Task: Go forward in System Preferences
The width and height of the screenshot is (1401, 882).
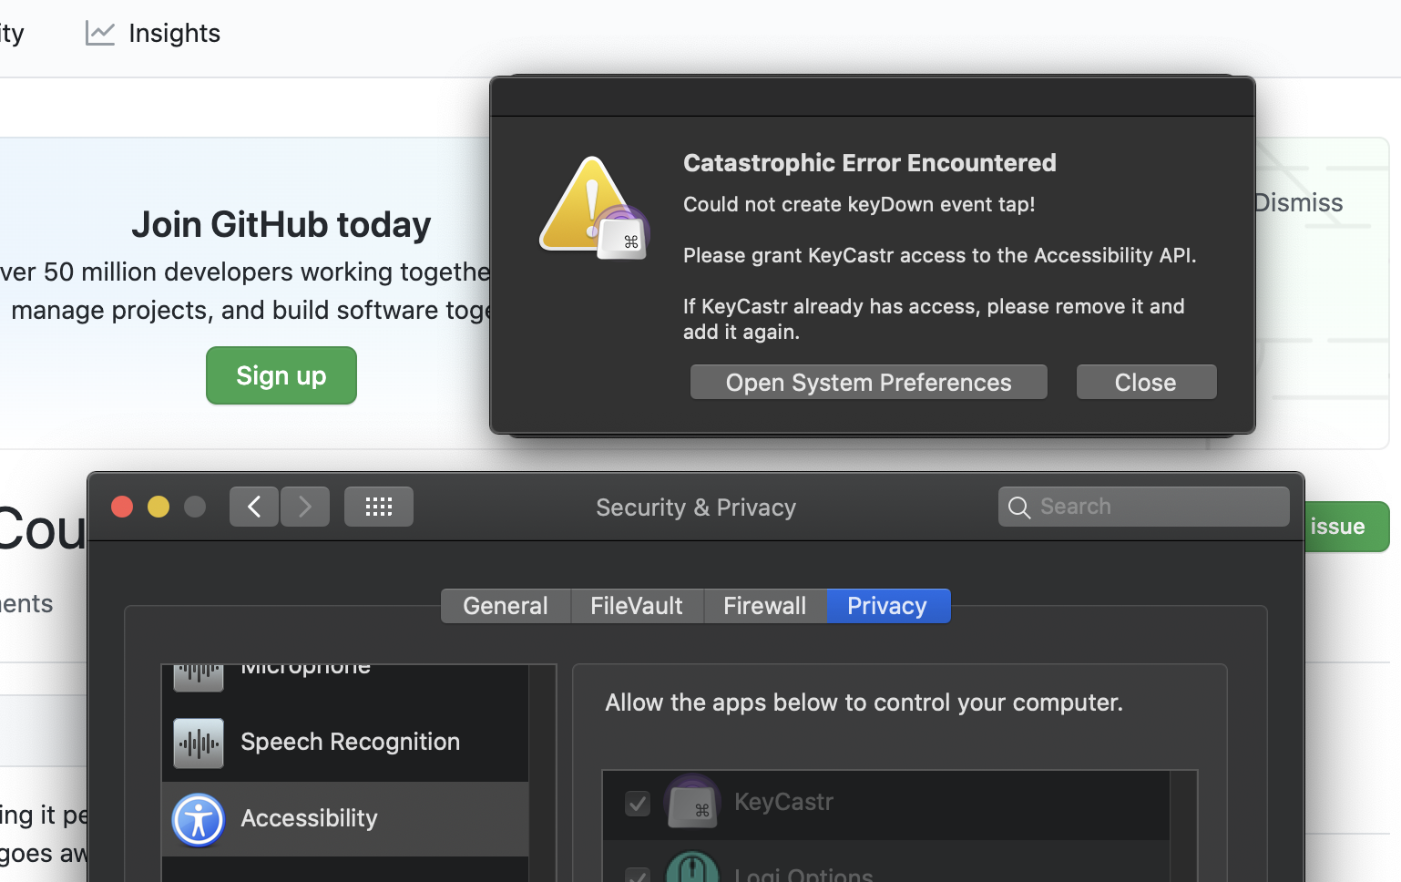Action: [305, 507]
